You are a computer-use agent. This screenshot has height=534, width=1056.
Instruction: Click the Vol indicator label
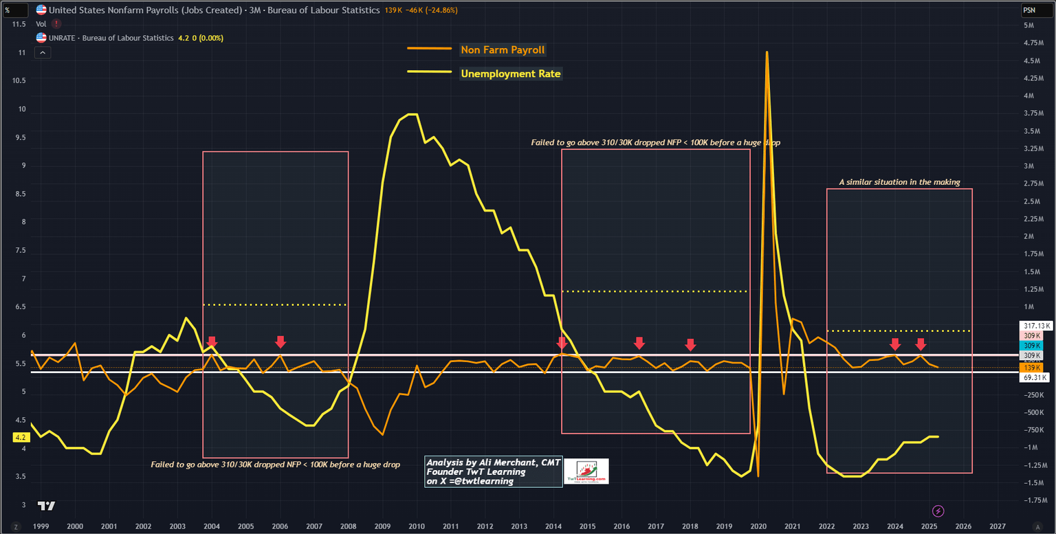(41, 24)
